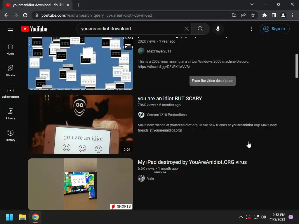The height and width of the screenshot is (224, 299).
Task: Play the 'you are an idiot BUT SCARY' thumbnail
Action: click(81, 124)
